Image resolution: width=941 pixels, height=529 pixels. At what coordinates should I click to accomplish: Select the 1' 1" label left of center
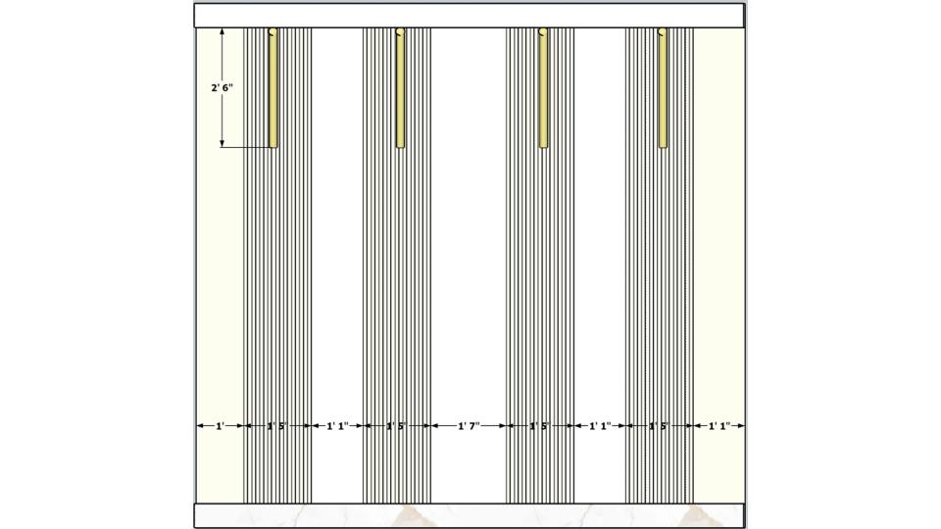click(x=337, y=426)
